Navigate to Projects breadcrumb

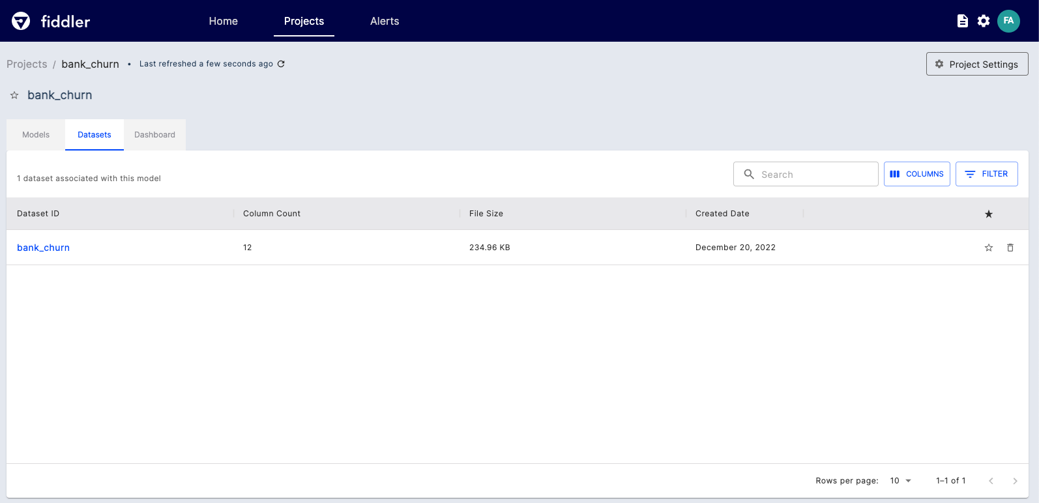pos(27,64)
